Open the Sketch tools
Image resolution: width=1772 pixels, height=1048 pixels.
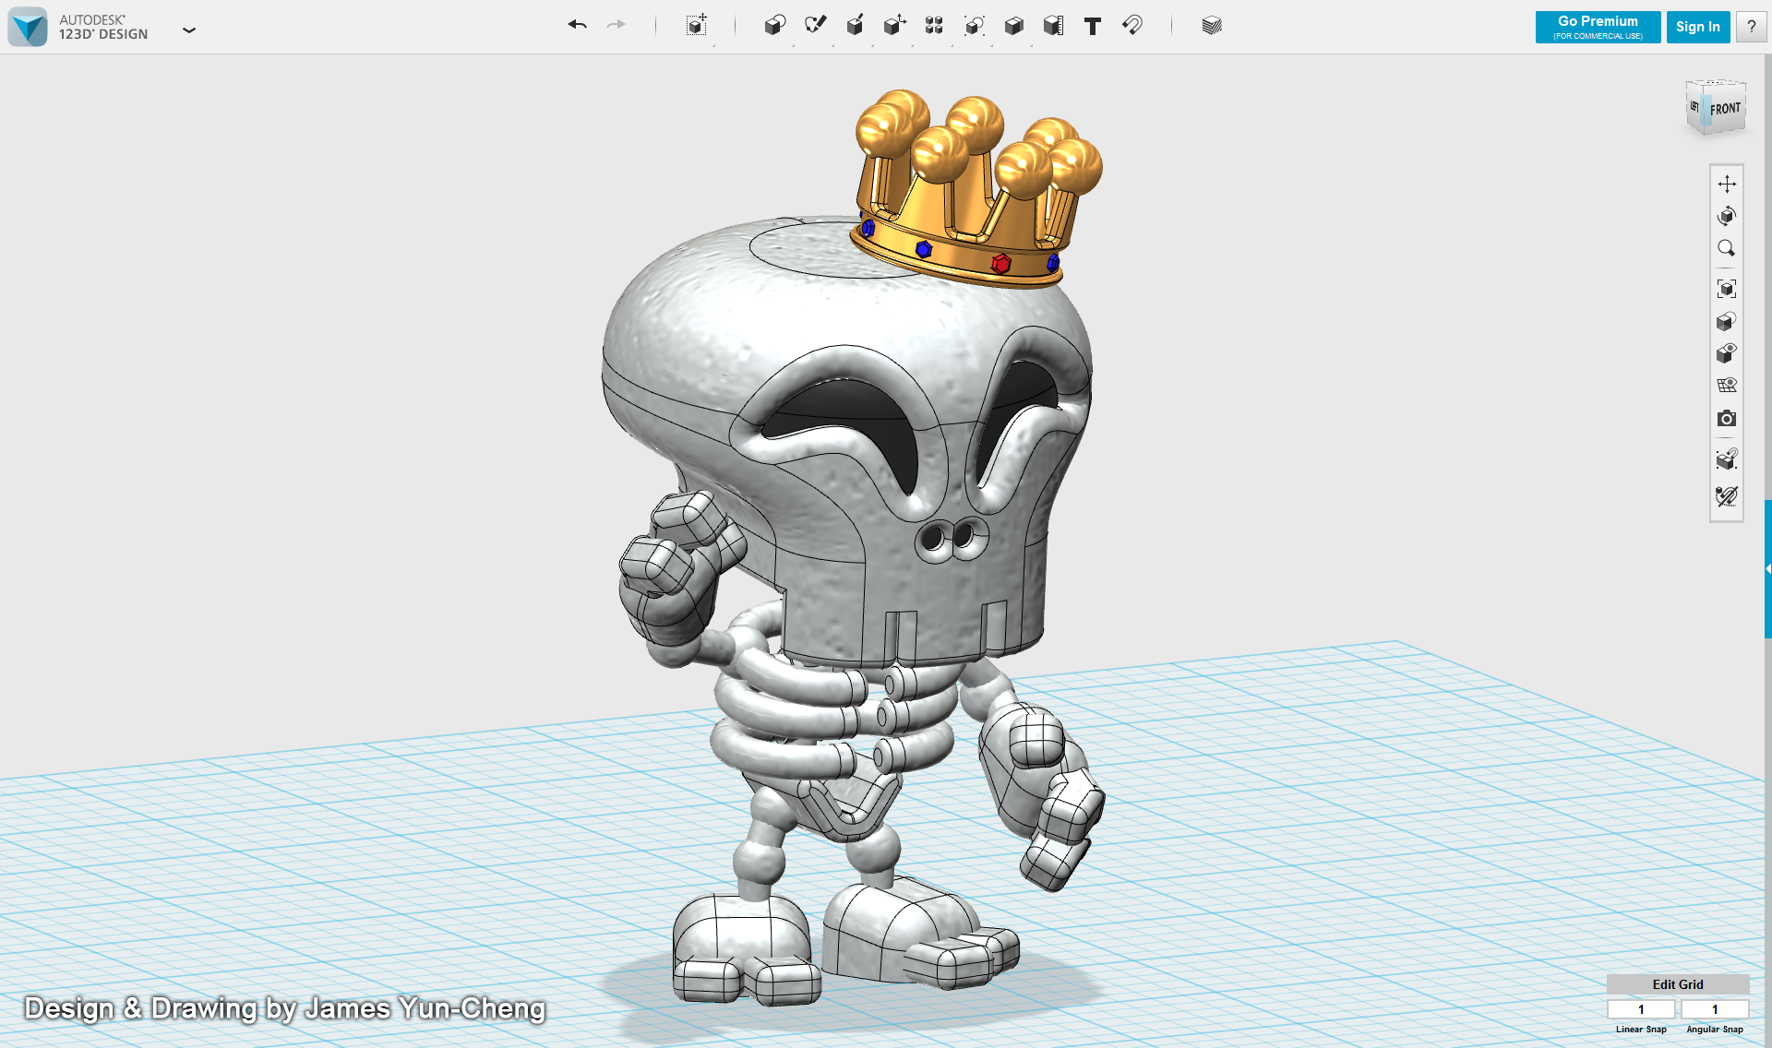click(x=815, y=25)
